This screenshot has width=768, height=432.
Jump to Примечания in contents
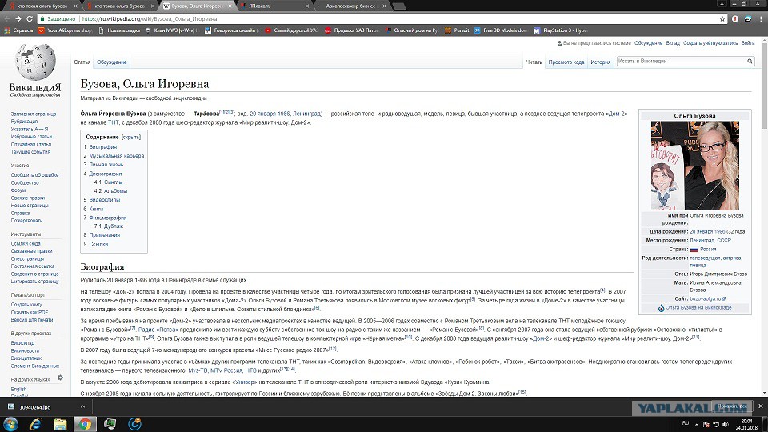point(104,235)
